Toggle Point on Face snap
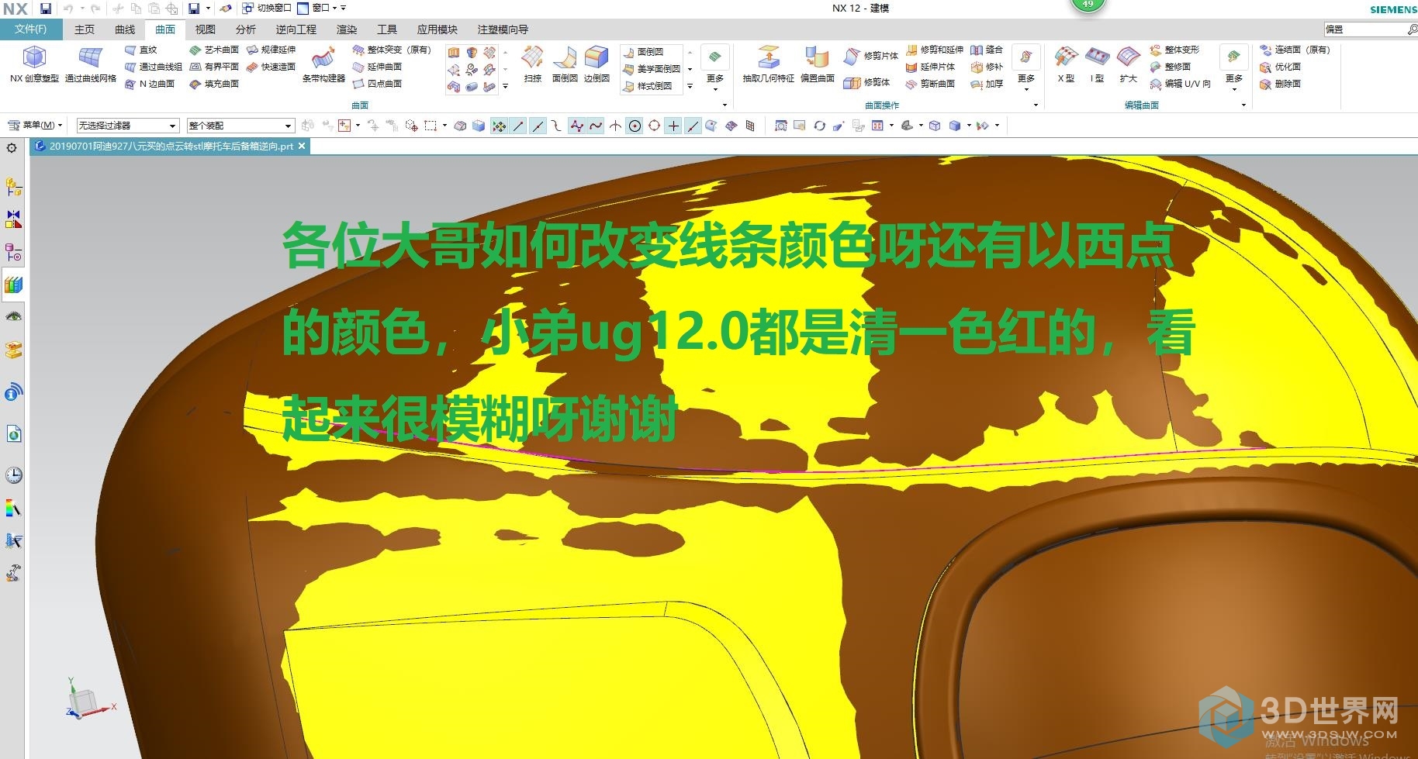The width and height of the screenshot is (1418, 759). click(711, 126)
